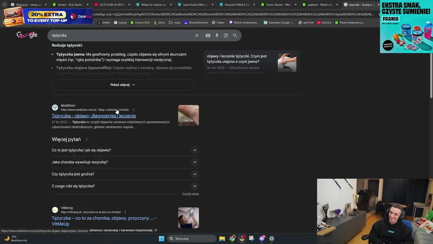The width and height of the screenshot is (433, 244).
Task: Click inside Google search field with tężyczka
Action: click(x=122, y=35)
